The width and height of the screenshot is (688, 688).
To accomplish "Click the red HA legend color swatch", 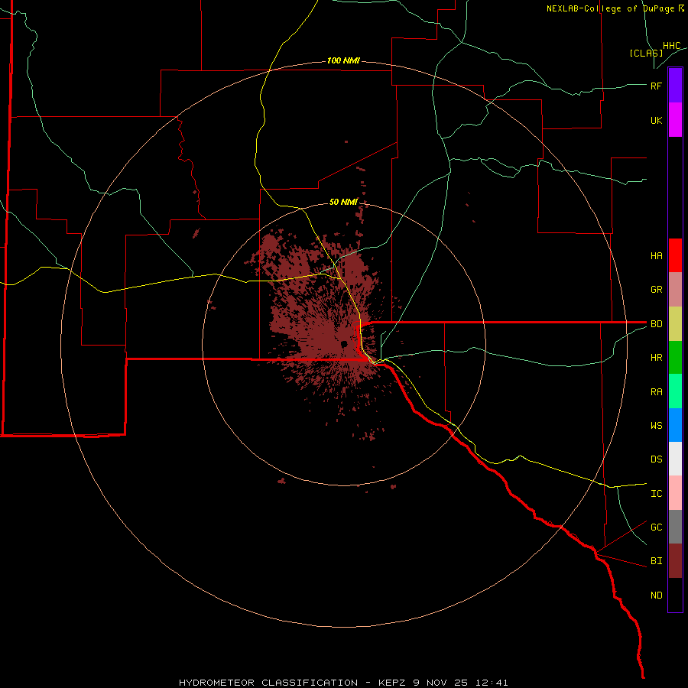I will pos(675,255).
